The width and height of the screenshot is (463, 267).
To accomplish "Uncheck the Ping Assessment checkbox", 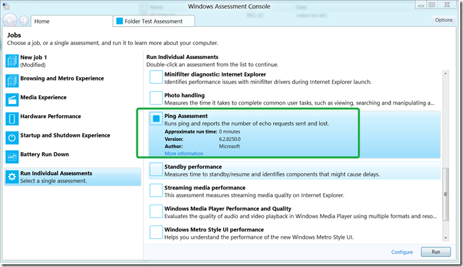I will pos(156,119).
